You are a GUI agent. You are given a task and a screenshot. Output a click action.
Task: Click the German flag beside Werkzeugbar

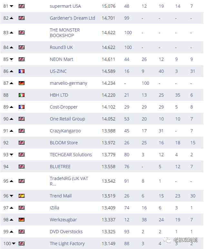point(22,220)
